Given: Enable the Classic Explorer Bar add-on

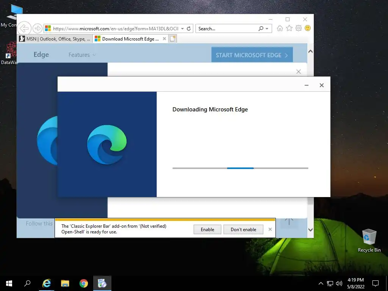Looking at the screenshot, I should coord(207,229).
